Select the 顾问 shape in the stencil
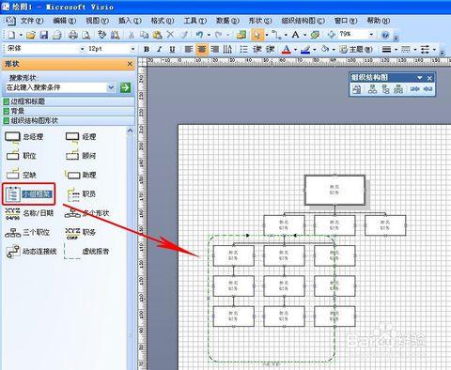 (81, 156)
